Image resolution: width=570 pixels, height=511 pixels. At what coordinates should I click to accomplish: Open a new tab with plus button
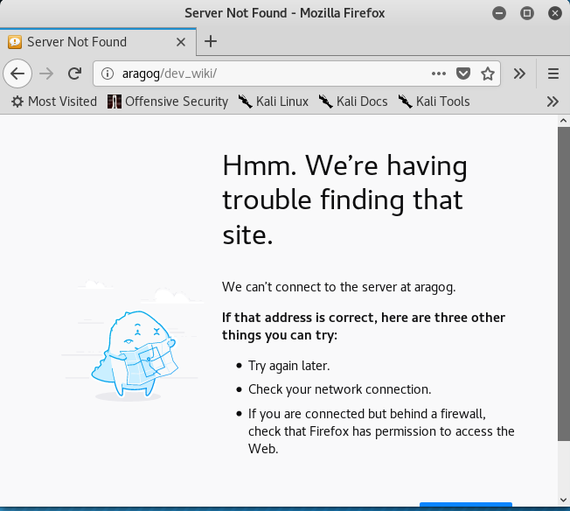point(211,41)
